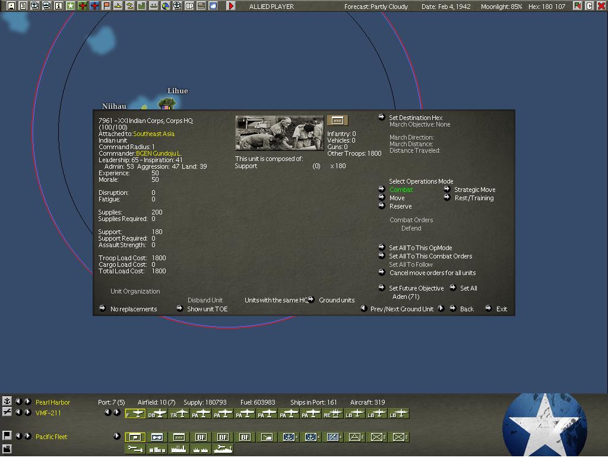Go to next ground unit arrow
608x467 pixels.
tap(441, 308)
